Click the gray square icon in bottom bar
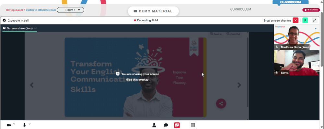The image size is (324, 129). coord(193,125)
